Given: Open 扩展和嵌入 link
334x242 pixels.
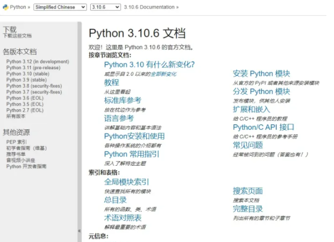Looking at the screenshot, I should pos(251,109).
